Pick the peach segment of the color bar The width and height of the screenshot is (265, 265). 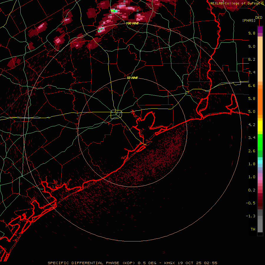(260, 60)
